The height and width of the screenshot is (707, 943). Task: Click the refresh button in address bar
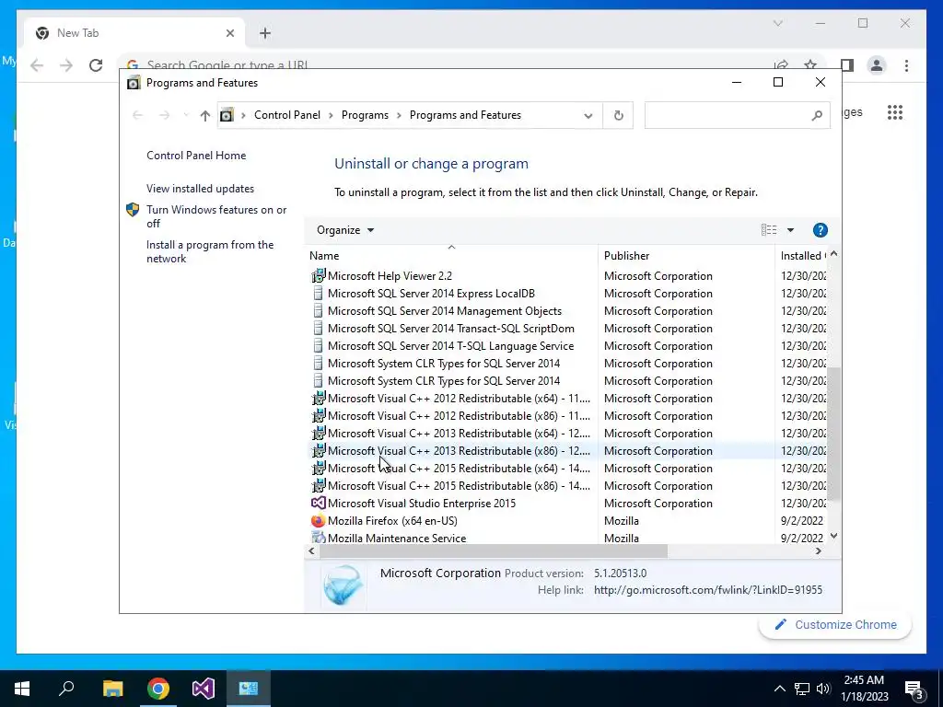(618, 115)
